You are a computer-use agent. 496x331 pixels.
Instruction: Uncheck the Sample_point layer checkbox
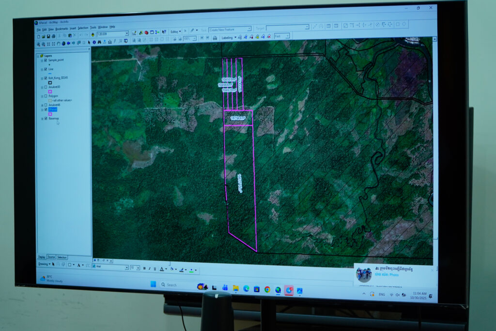point(46,60)
